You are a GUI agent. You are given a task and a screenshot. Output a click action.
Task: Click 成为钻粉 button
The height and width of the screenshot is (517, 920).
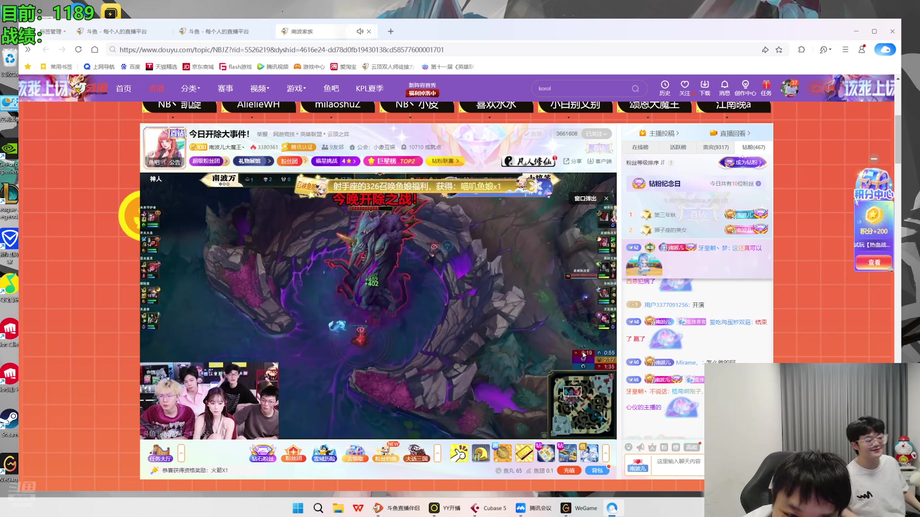click(x=742, y=163)
